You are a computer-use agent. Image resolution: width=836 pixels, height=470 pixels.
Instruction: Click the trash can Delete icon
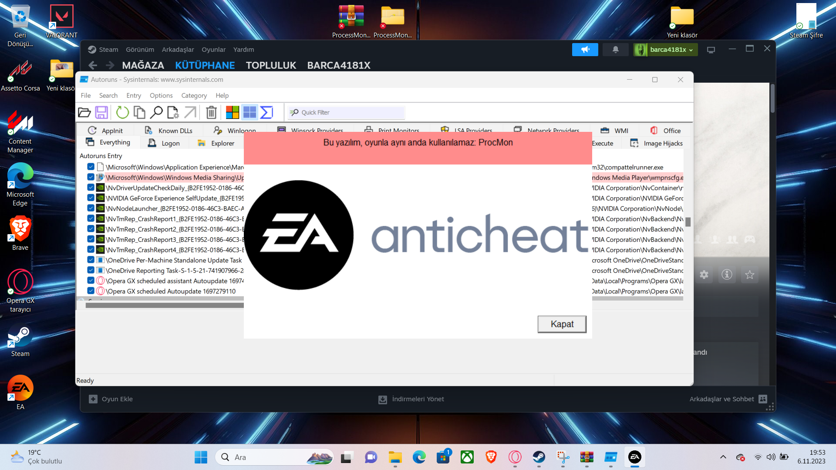coord(211,113)
